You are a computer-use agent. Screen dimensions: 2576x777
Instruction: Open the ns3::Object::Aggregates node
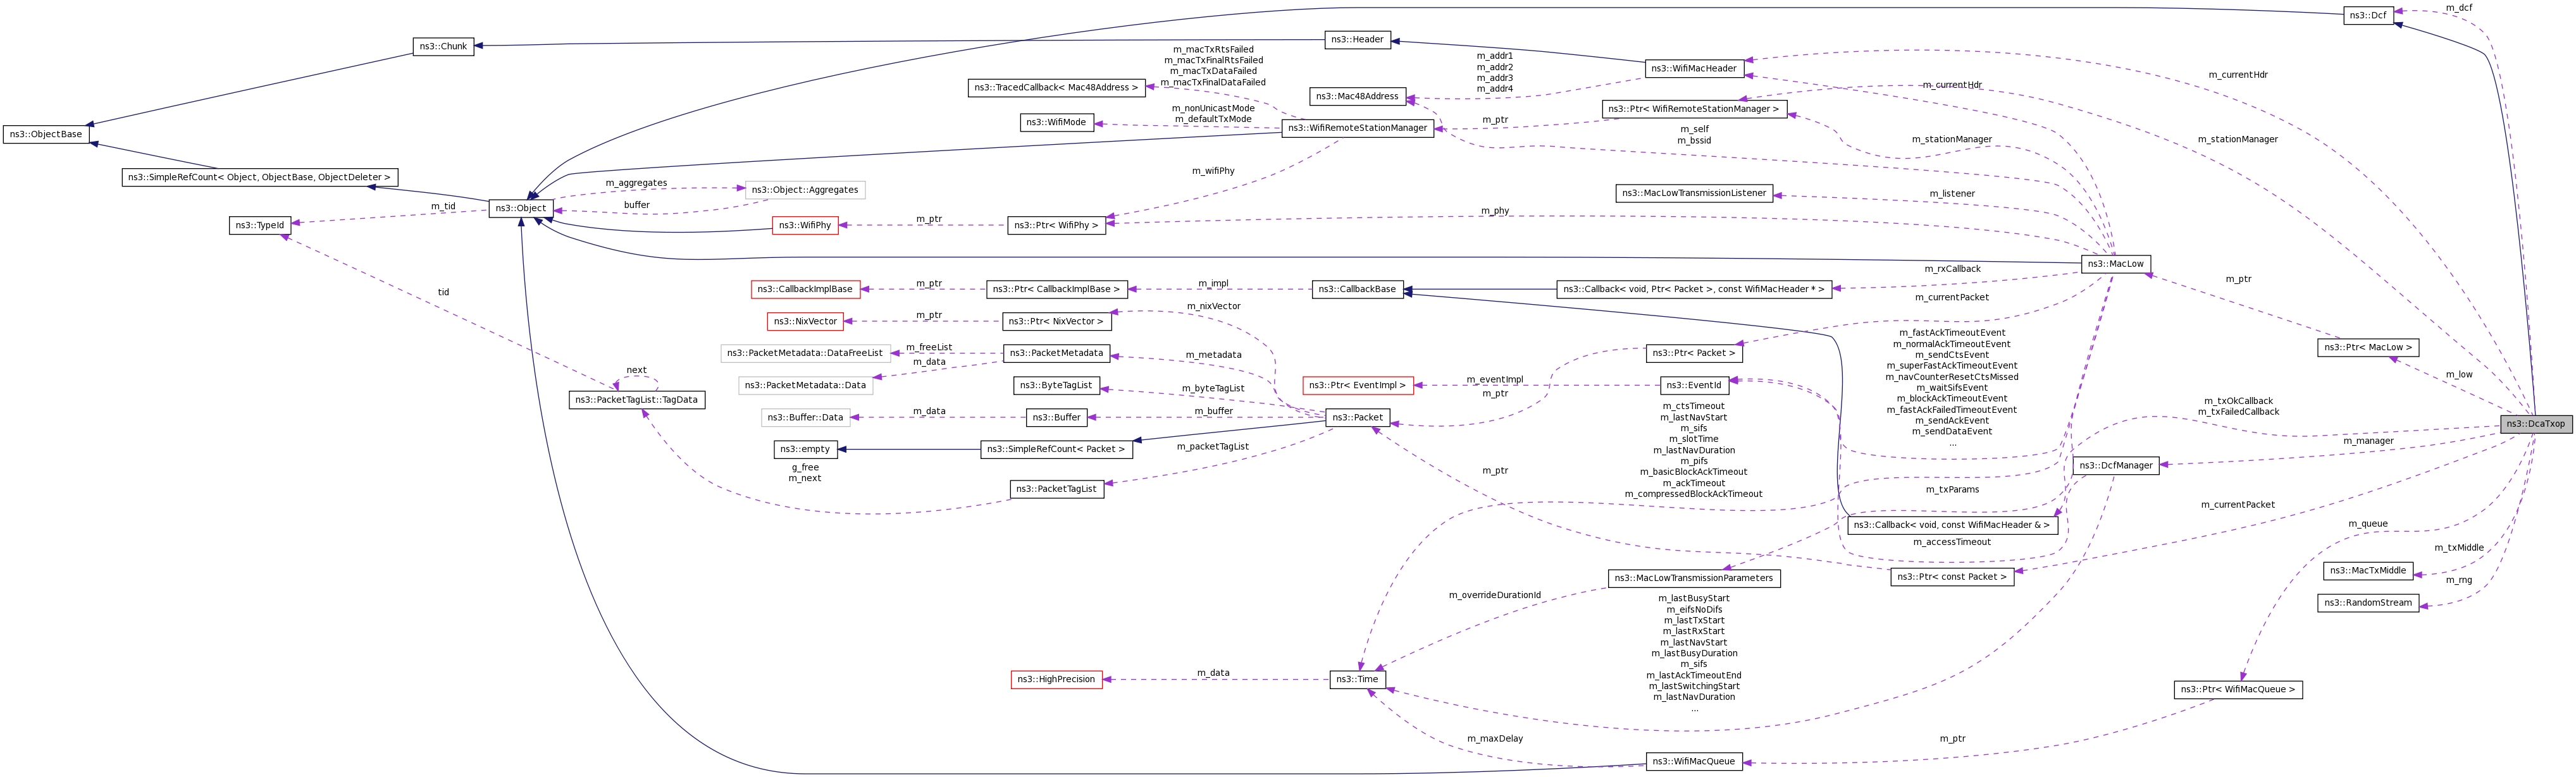point(805,190)
